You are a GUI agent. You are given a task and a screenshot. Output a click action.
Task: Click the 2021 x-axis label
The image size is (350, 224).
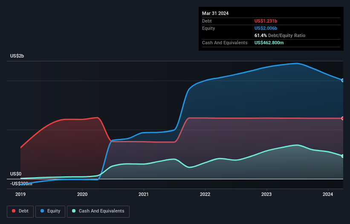[x=144, y=194]
